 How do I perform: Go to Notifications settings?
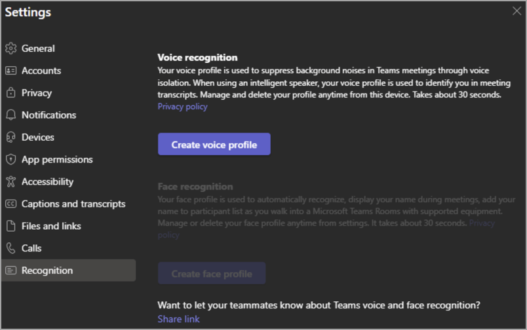click(x=49, y=115)
